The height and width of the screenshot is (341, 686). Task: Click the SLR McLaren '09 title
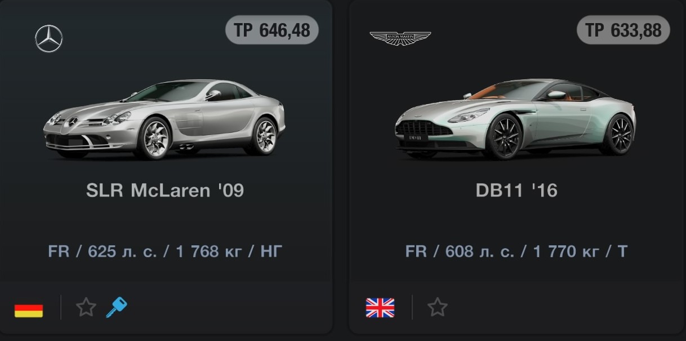pyautogui.click(x=165, y=190)
